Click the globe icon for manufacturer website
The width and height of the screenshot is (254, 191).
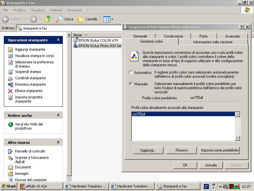pos(10,124)
